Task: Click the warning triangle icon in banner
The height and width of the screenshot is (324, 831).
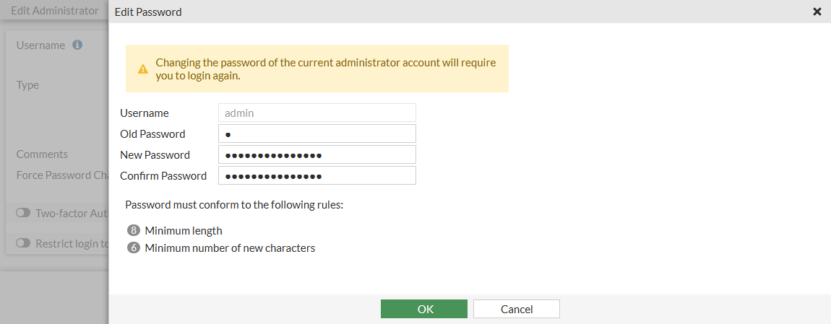Action: [x=143, y=69]
